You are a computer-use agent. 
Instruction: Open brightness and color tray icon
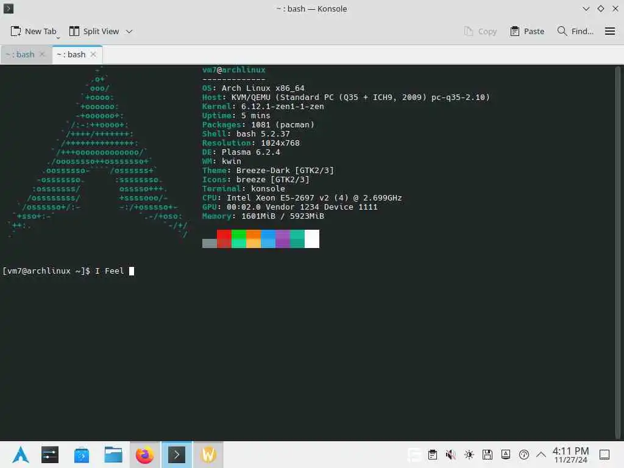point(469,455)
